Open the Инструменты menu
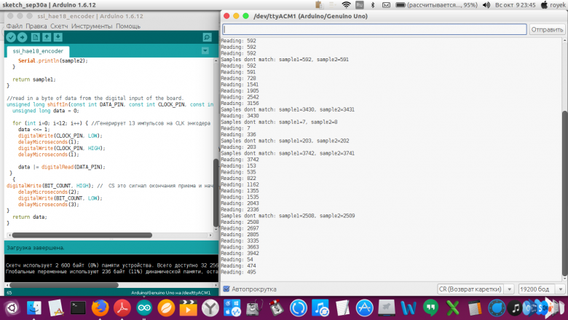Image resolution: width=568 pixels, height=320 pixels. 92,26
